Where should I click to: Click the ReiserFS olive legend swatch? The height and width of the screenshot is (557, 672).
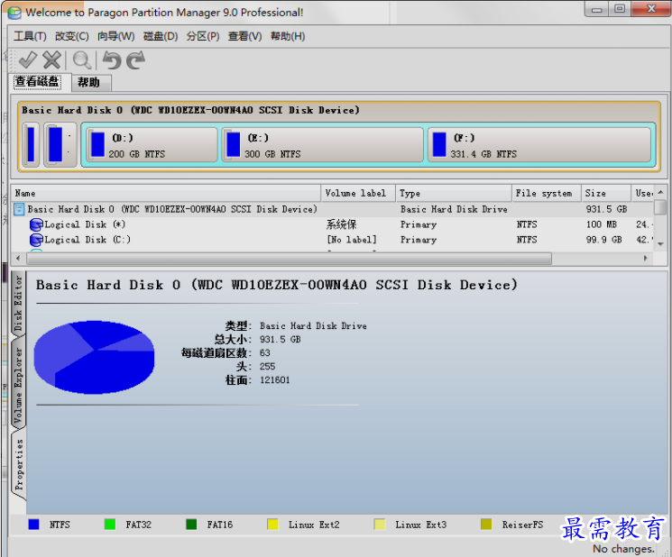pyautogui.click(x=486, y=525)
